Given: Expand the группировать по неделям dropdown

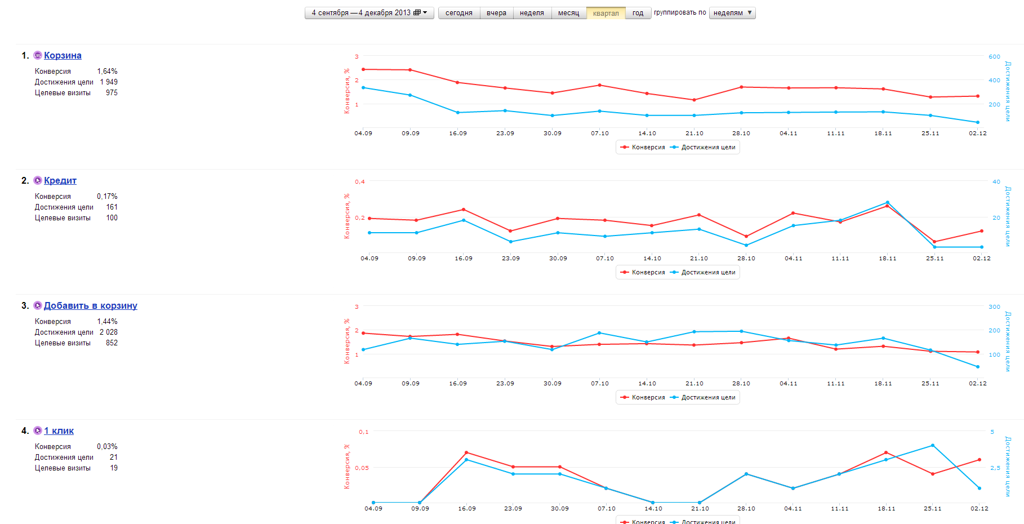Looking at the screenshot, I should [732, 13].
